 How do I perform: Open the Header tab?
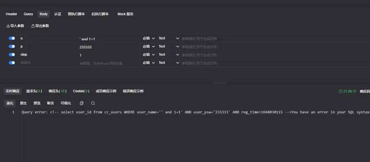click(x=11, y=14)
